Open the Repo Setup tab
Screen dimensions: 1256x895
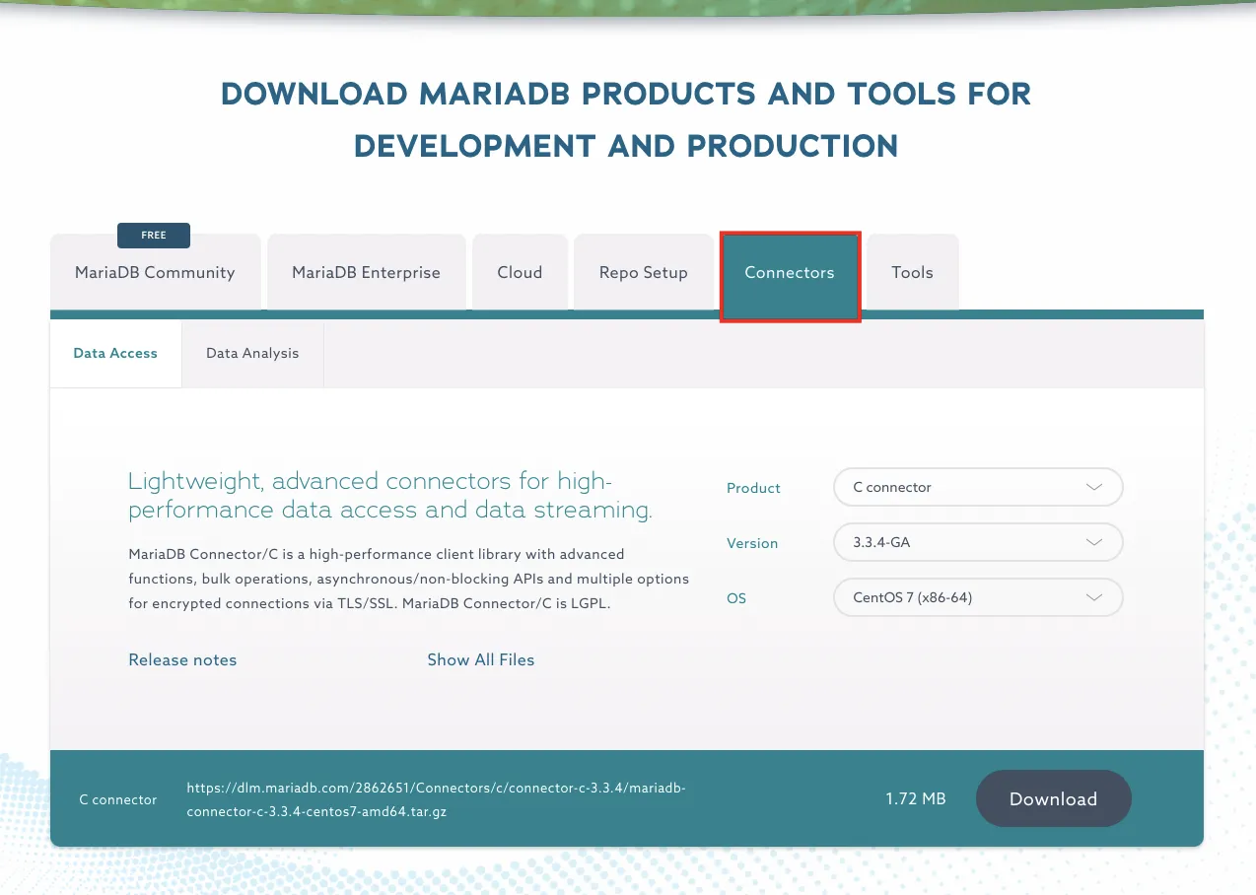pyautogui.click(x=643, y=272)
